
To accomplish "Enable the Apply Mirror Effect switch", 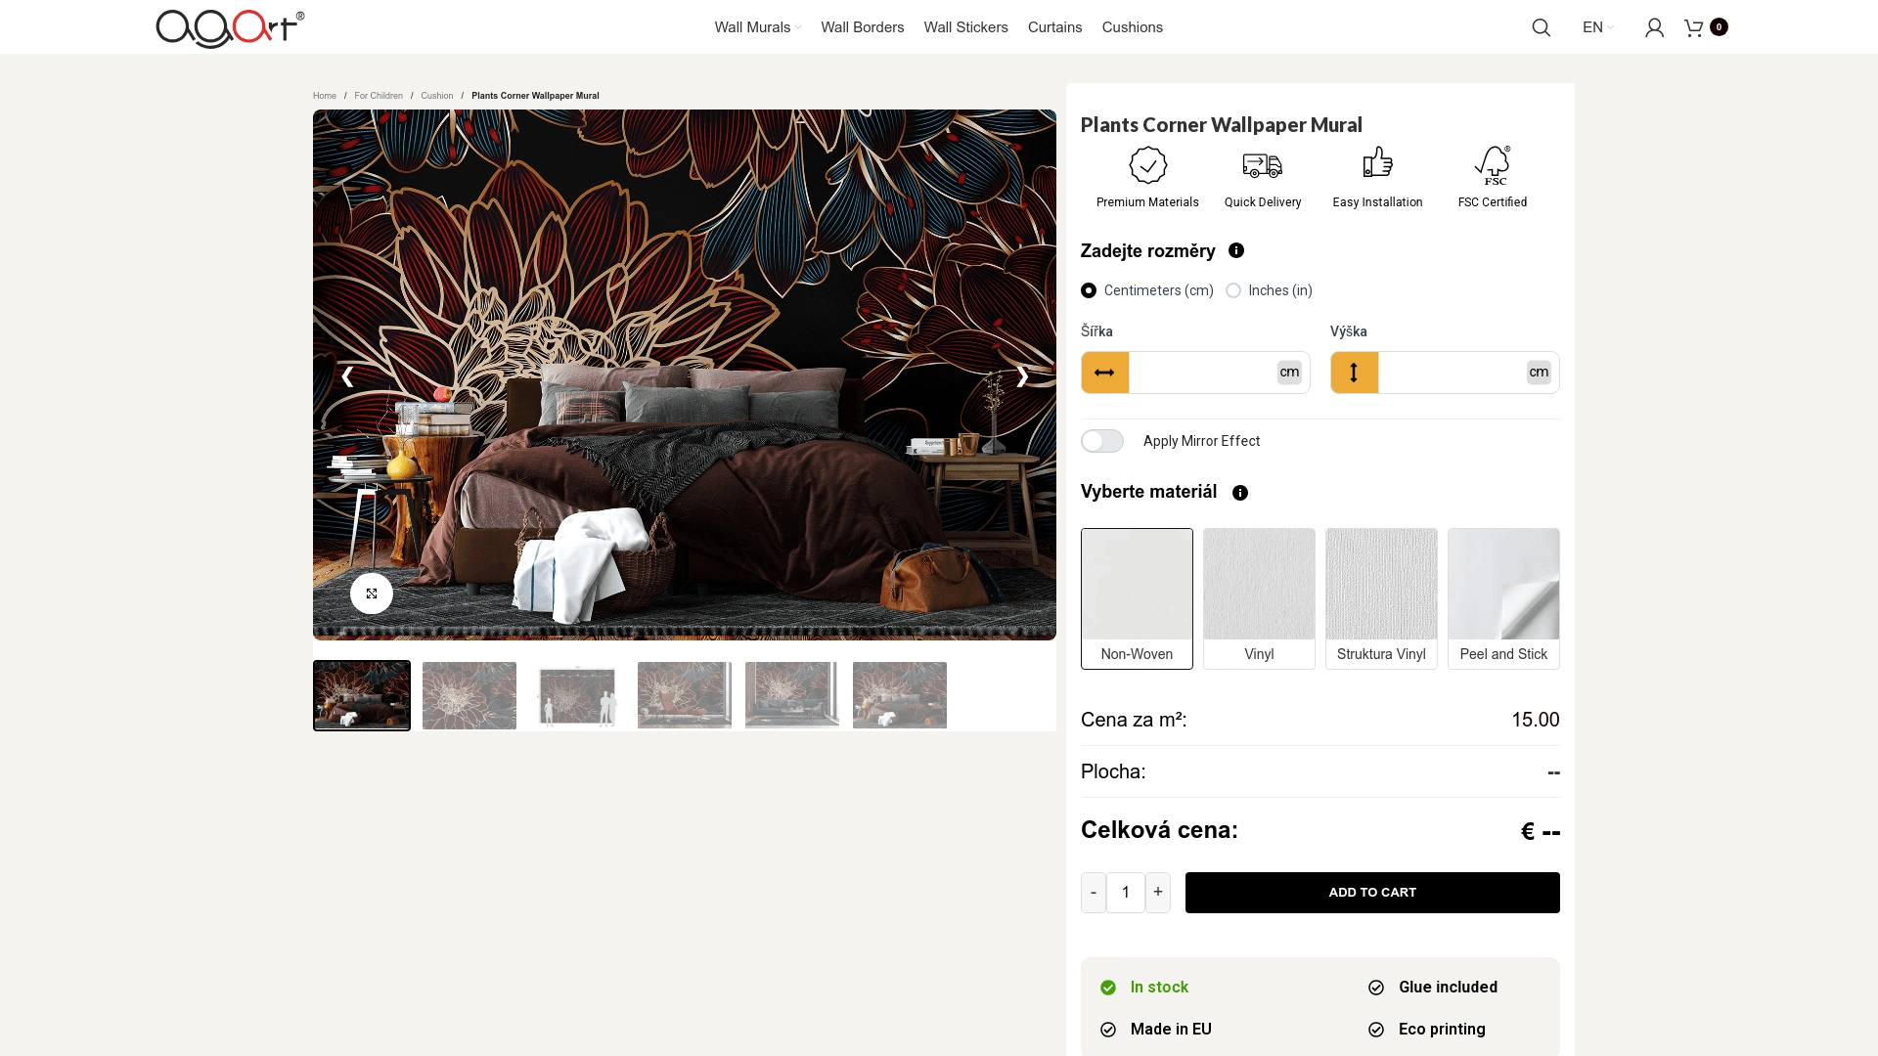I will point(1102,441).
